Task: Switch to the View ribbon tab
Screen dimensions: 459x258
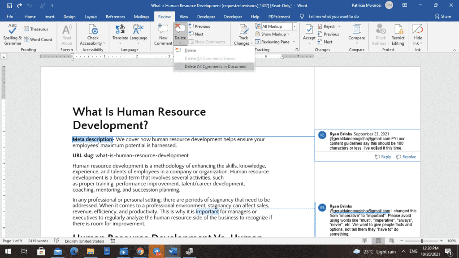Action: [184, 16]
